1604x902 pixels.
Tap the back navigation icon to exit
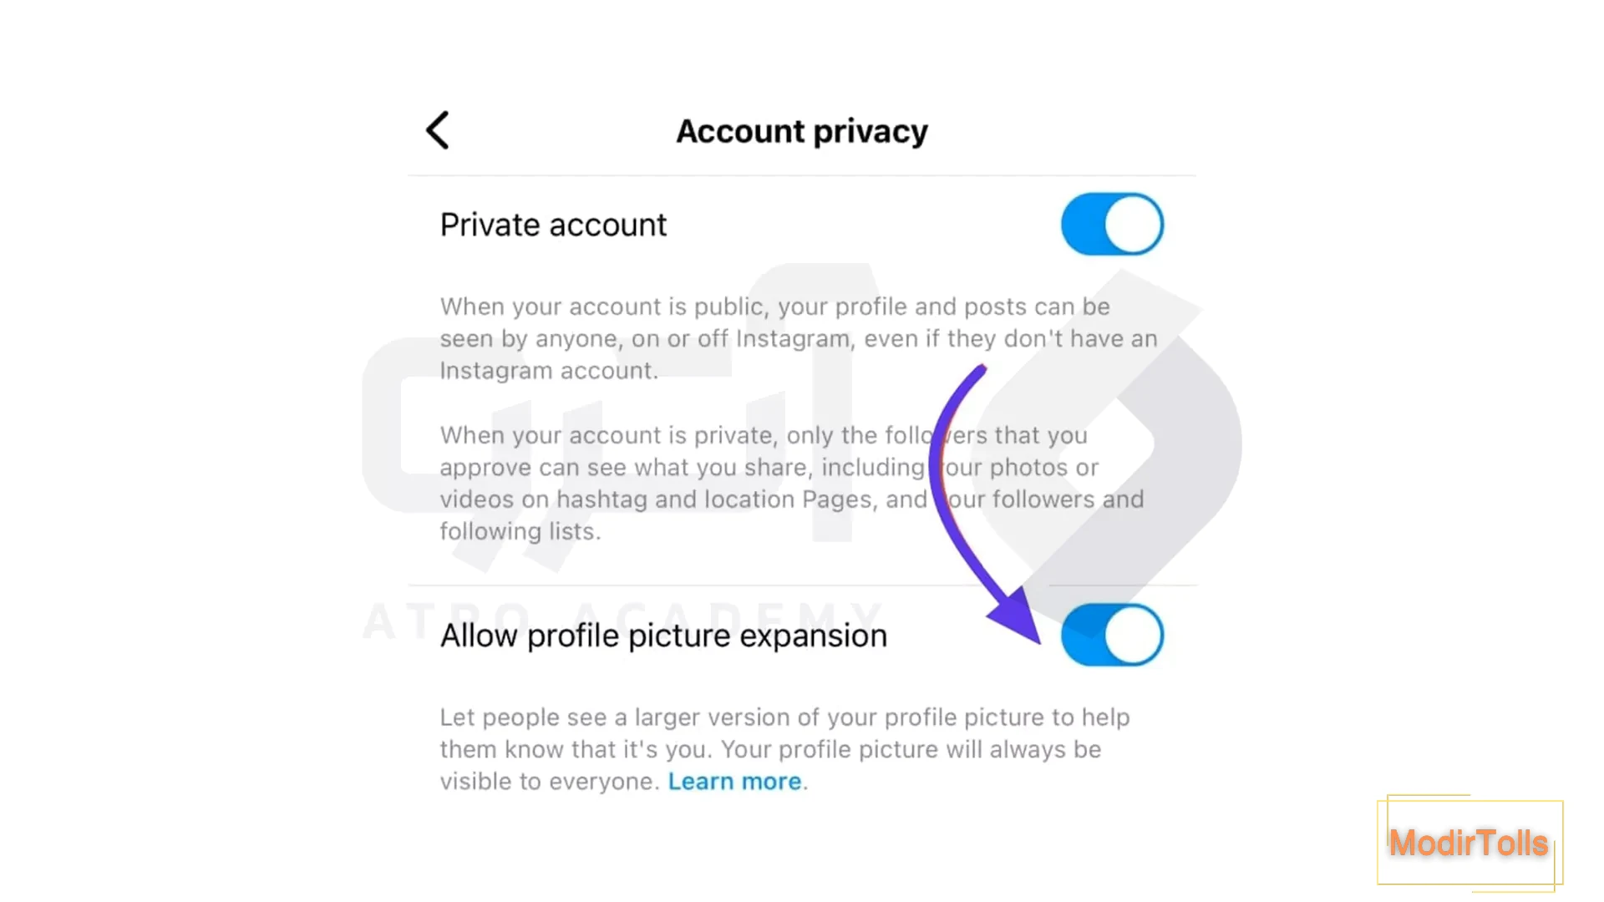click(x=438, y=130)
